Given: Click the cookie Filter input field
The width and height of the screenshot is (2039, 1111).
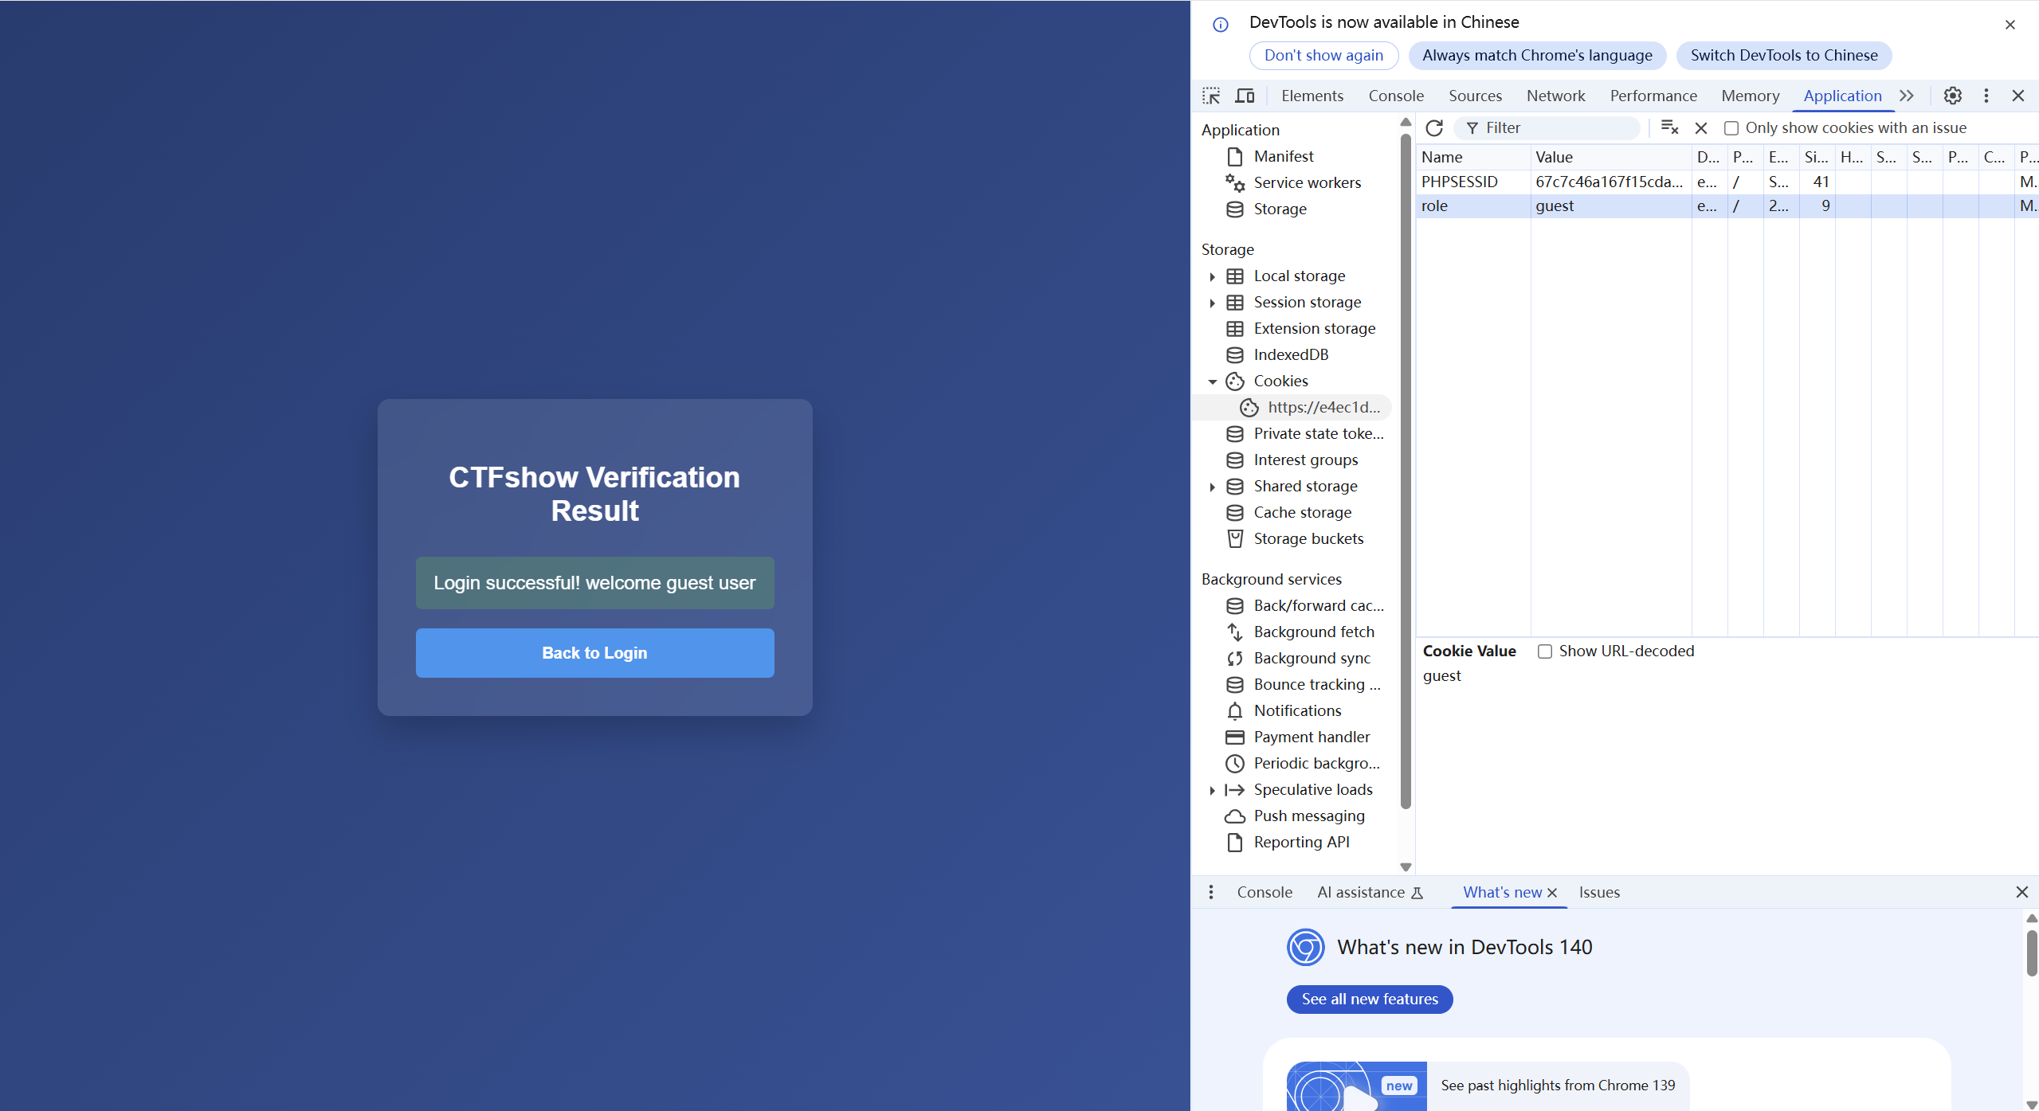Looking at the screenshot, I should [x=1548, y=128].
